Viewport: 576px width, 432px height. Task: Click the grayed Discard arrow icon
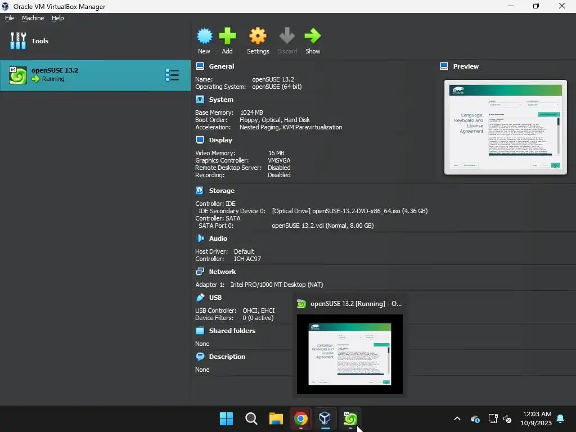click(287, 36)
